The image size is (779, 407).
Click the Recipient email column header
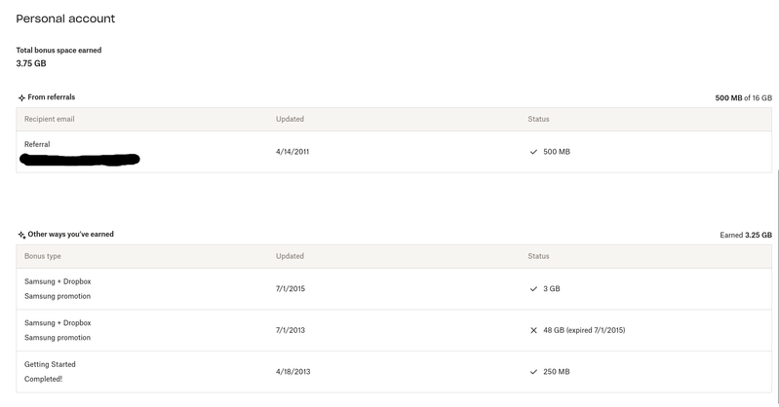[50, 119]
